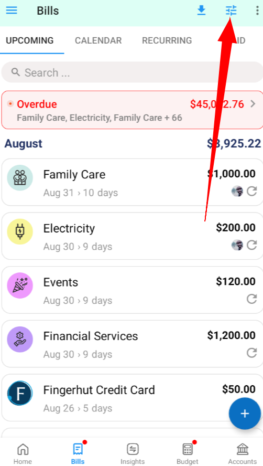Open Budget in bottom navigation
Screen dimensions: 263x466
click(x=188, y=454)
